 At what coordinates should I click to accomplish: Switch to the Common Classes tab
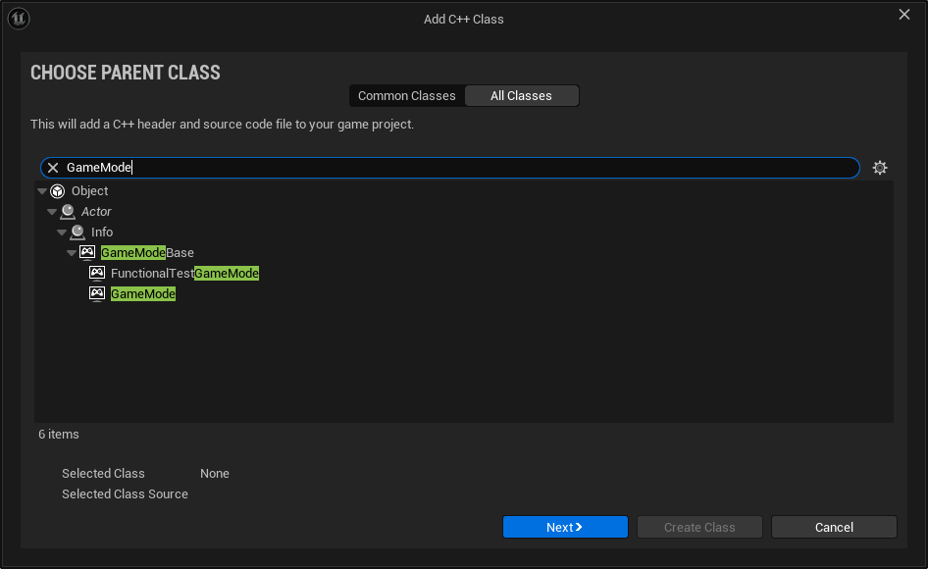pos(406,96)
